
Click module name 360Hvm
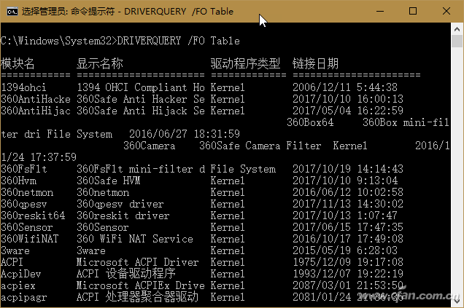19,181
